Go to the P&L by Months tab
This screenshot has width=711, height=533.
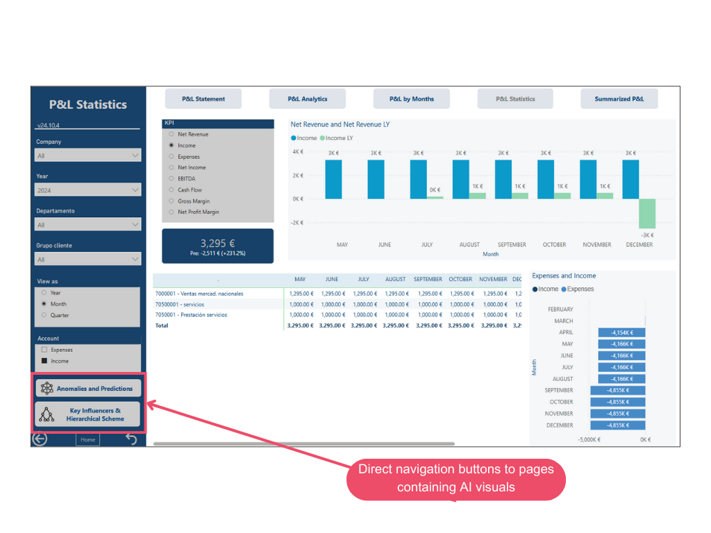coord(411,99)
